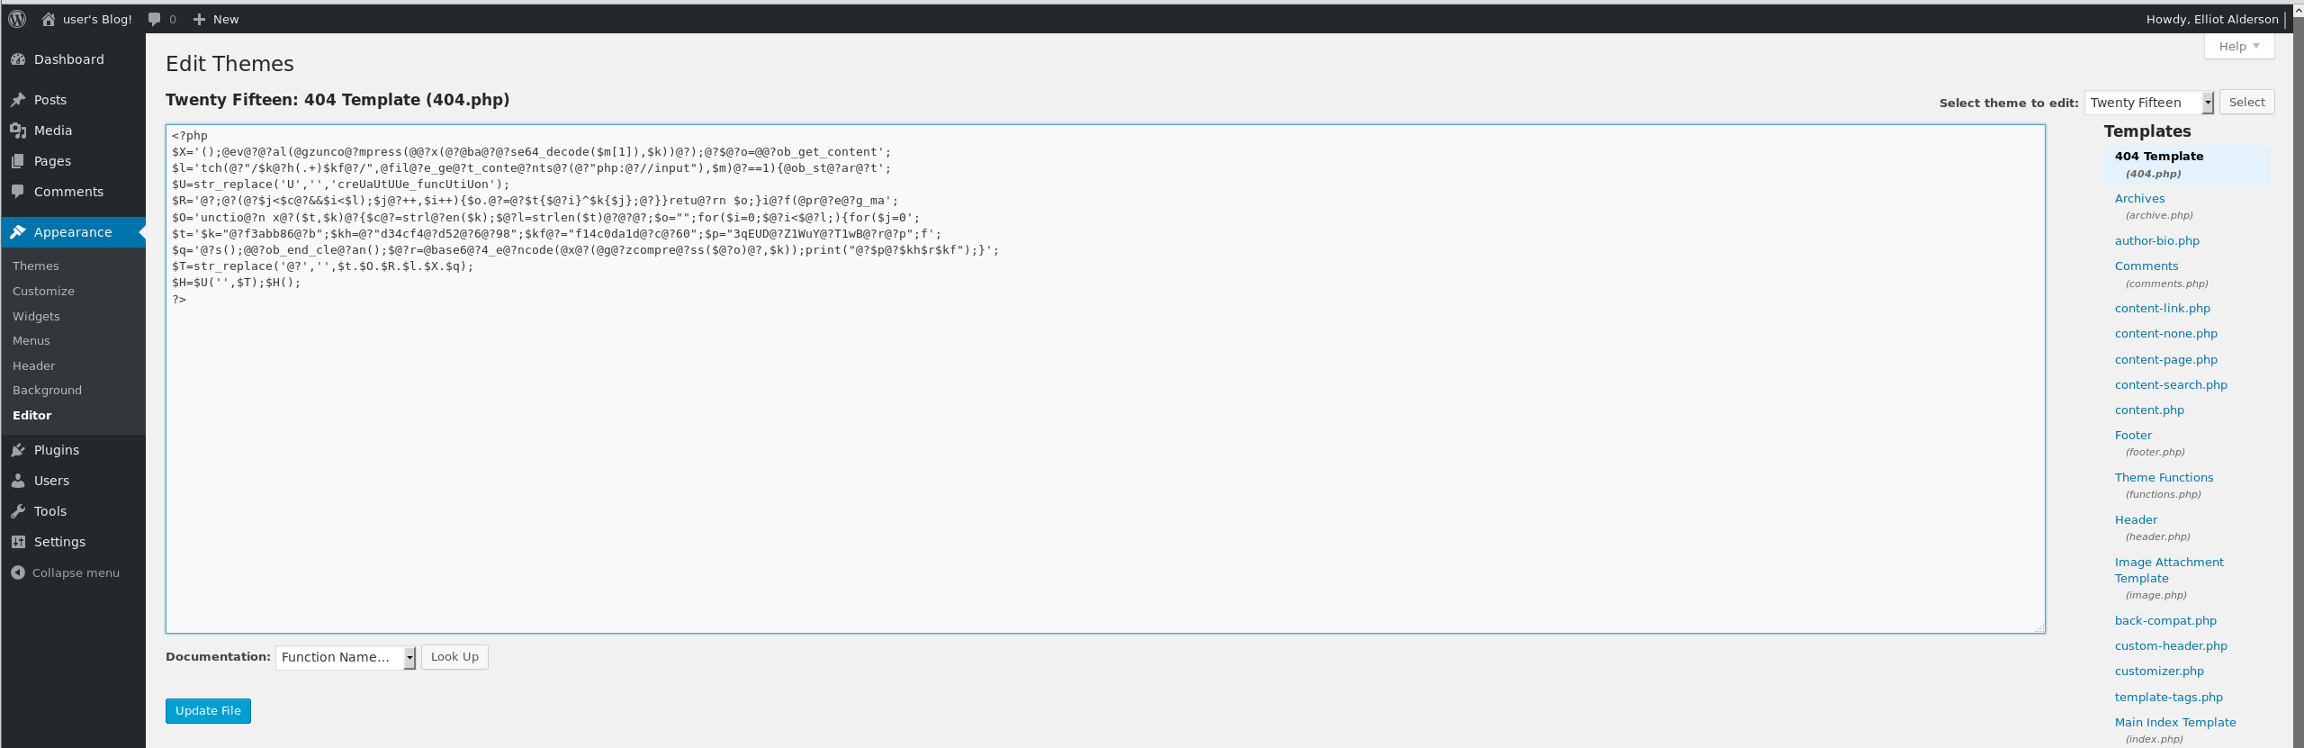Open author-bio.php template
Image resolution: width=2304 pixels, height=748 pixels.
point(2156,241)
